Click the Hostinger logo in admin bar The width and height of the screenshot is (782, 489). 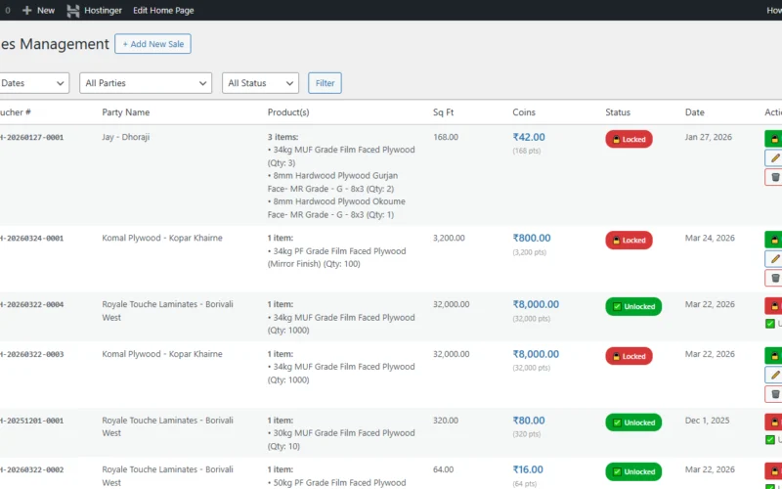[74, 10]
